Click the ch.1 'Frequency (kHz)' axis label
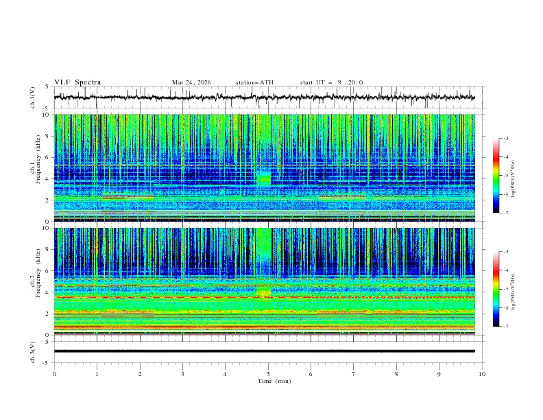 pyautogui.click(x=38, y=159)
